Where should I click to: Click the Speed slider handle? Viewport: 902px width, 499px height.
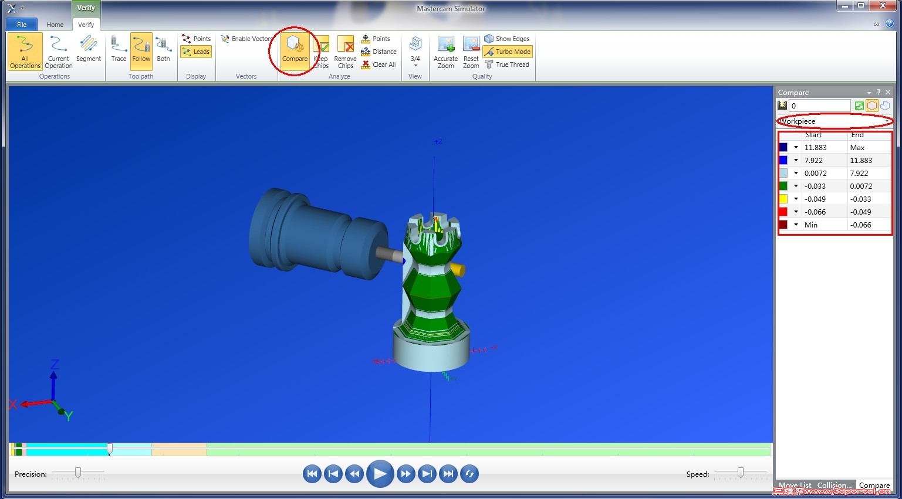coord(741,473)
